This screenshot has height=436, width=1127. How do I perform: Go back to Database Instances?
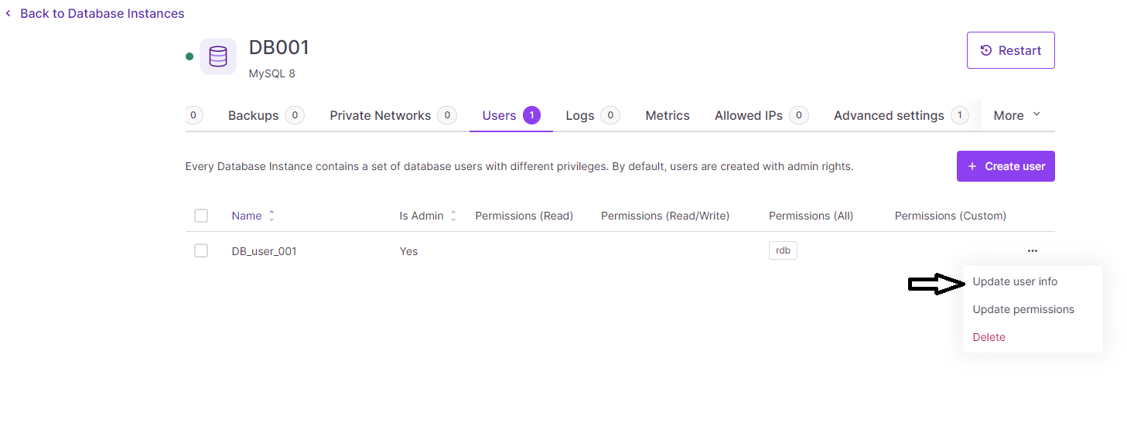tap(101, 13)
